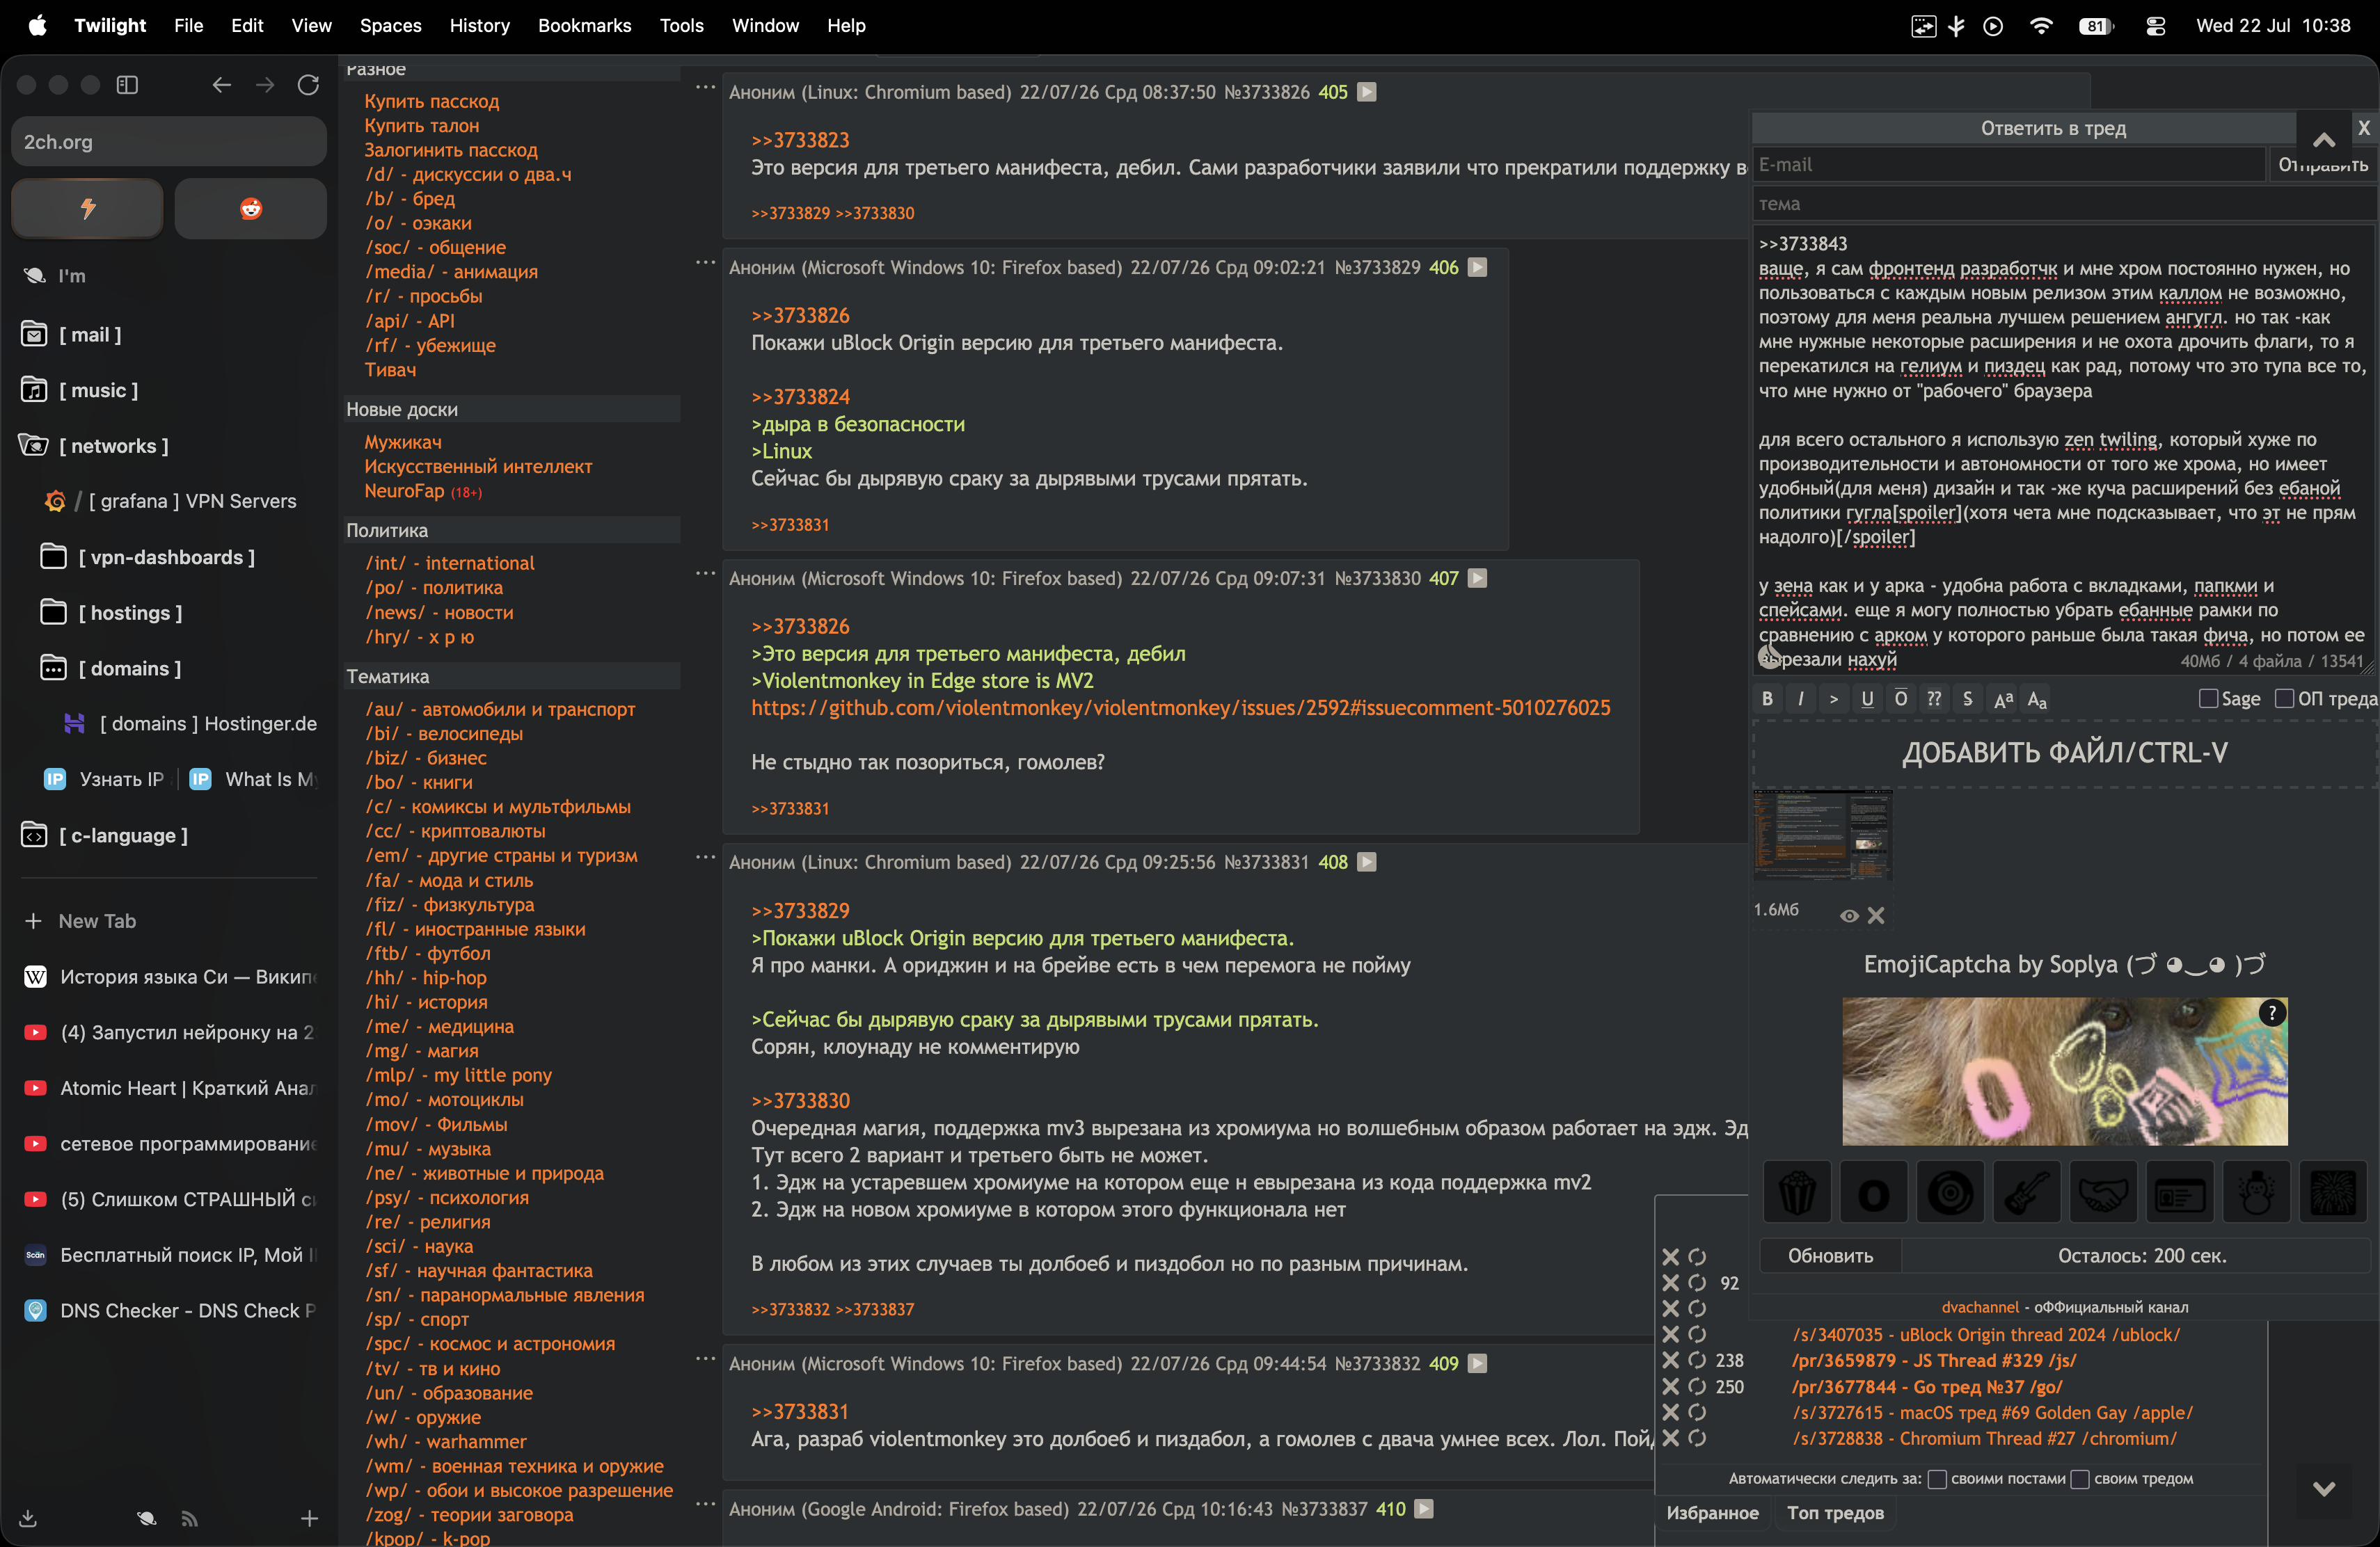Go back with the left arrow
Screen dimensions: 2380x1547
(x=222, y=85)
